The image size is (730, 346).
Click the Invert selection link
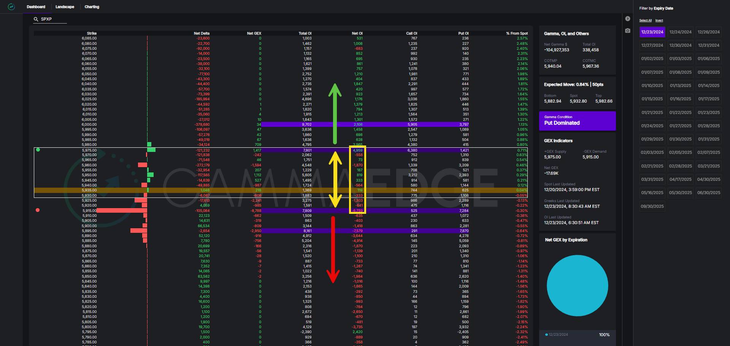coord(659,21)
